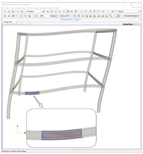The height and width of the screenshot is (154, 143).
Task: Create a new document via toolbar icon
Action: coord(5,11)
